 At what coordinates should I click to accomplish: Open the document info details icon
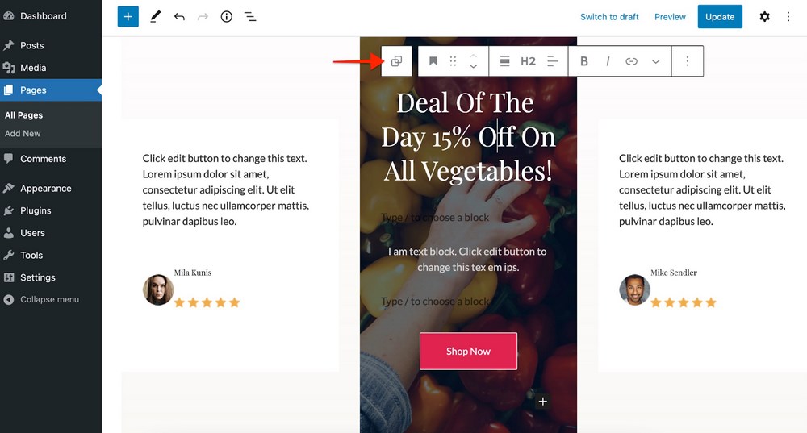(x=227, y=16)
